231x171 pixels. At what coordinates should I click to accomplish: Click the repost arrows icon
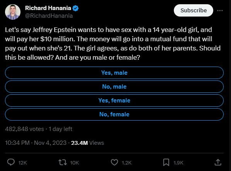(63, 163)
